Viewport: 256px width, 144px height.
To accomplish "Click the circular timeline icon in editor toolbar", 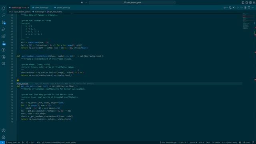I will click(x=245, y=8).
